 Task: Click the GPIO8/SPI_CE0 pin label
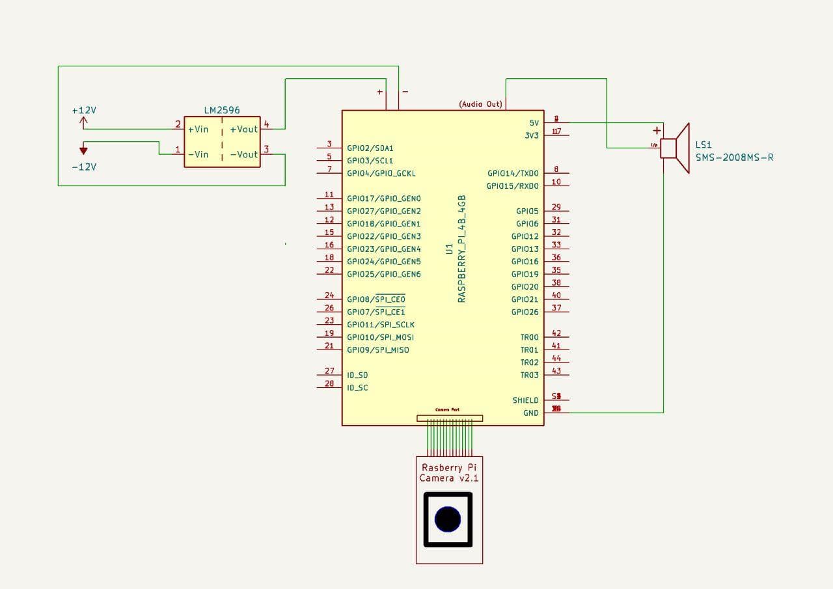[376, 299]
